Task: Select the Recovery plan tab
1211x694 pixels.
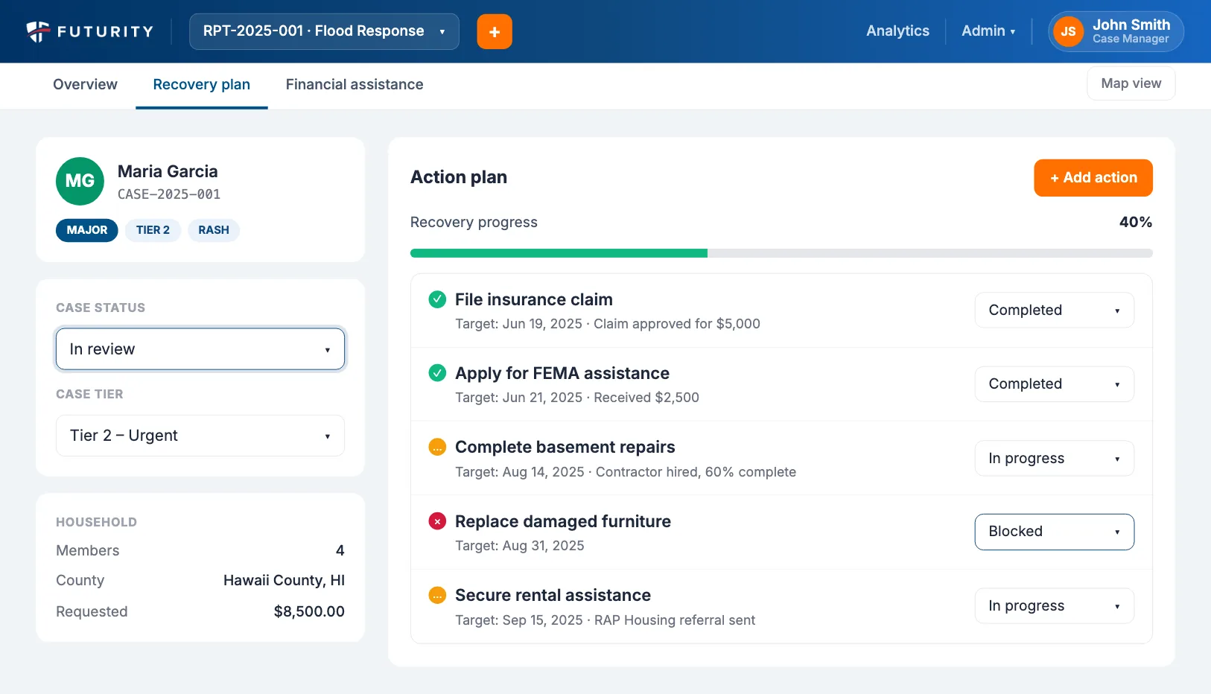Action: click(201, 85)
